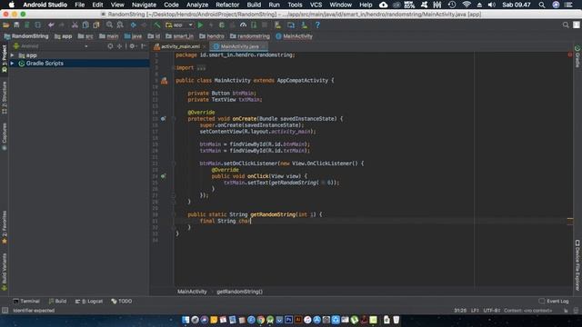Viewport: 582px width, 327px height.
Task: Click the Scroll from Source target icon
Action: pos(110,46)
